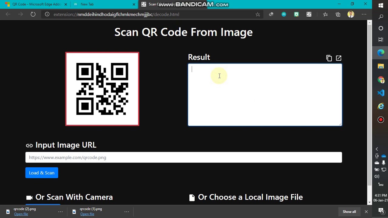Viewport: 388px width, 218px height.
Task: Open options for qrcode (1).png download
Action: point(127,212)
